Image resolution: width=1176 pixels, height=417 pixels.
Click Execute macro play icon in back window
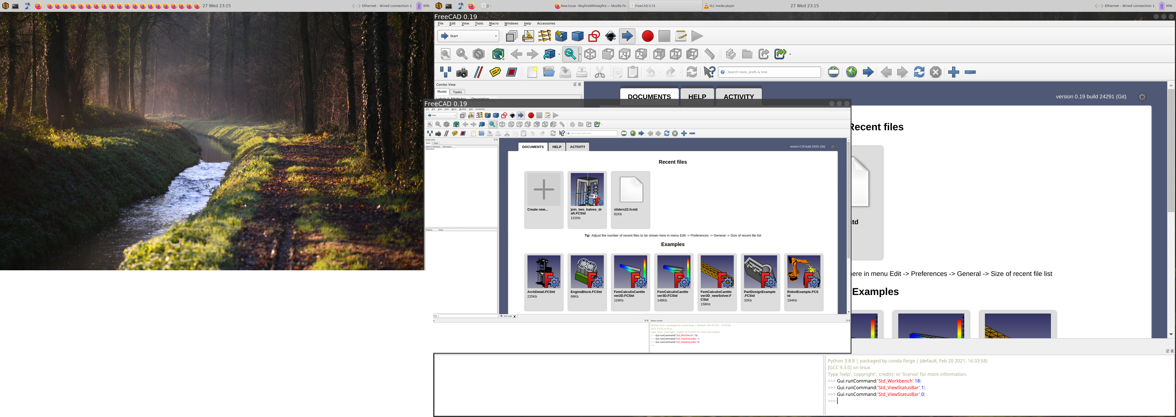tap(697, 36)
